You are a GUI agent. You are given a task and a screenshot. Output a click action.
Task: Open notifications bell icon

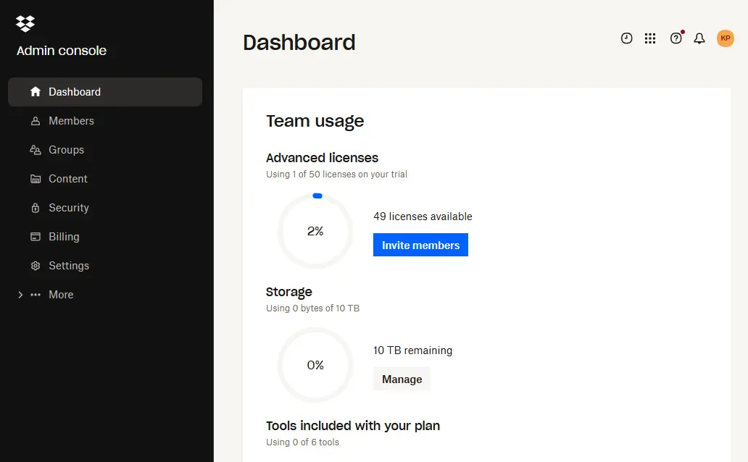coord(699,38)
